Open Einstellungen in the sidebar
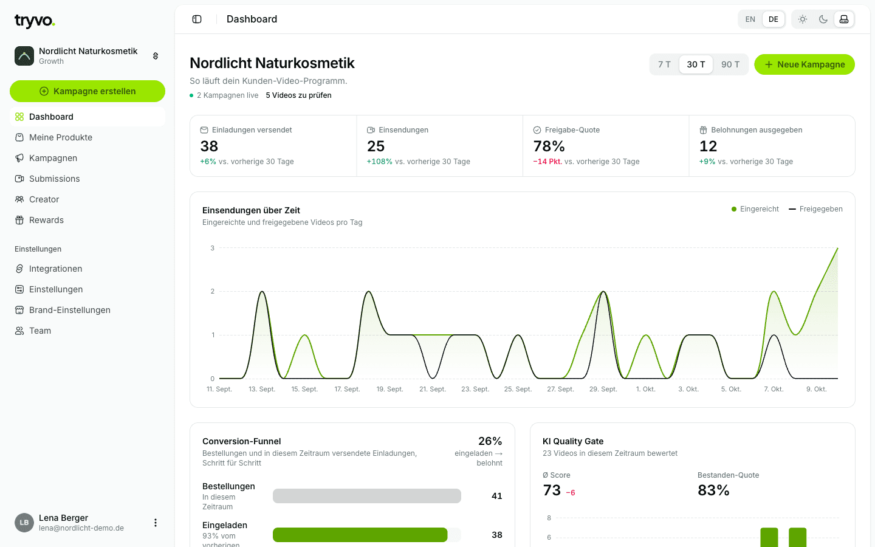 pos(87,289)
